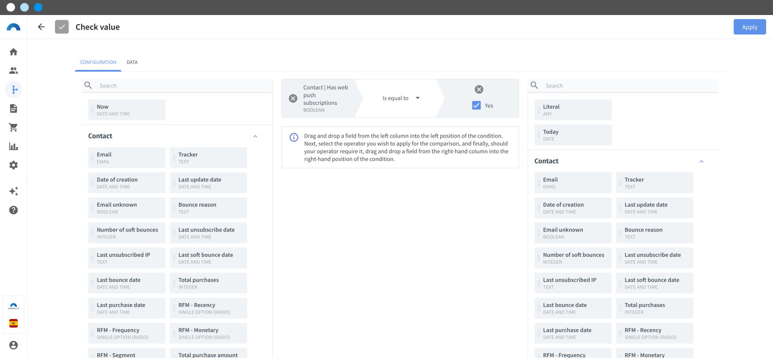Select the Literal field in right column
This screenshot has height=358, width=773.
573,110
